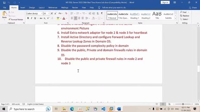Screen dimensions: 200x112
Task: Open Microsoft Edge from taskbar
Action: tap(72, 109)
